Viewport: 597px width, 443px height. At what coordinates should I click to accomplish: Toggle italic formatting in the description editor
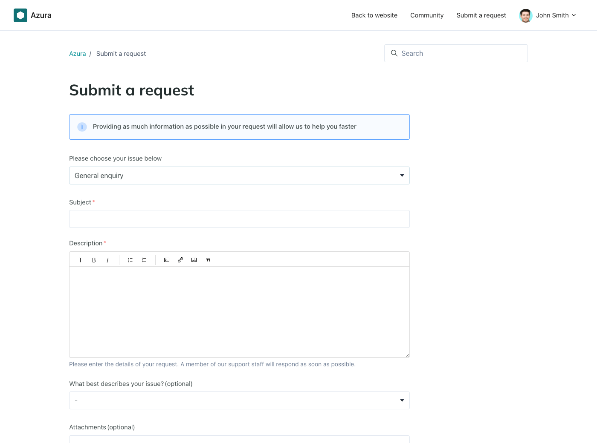[107, 260]
